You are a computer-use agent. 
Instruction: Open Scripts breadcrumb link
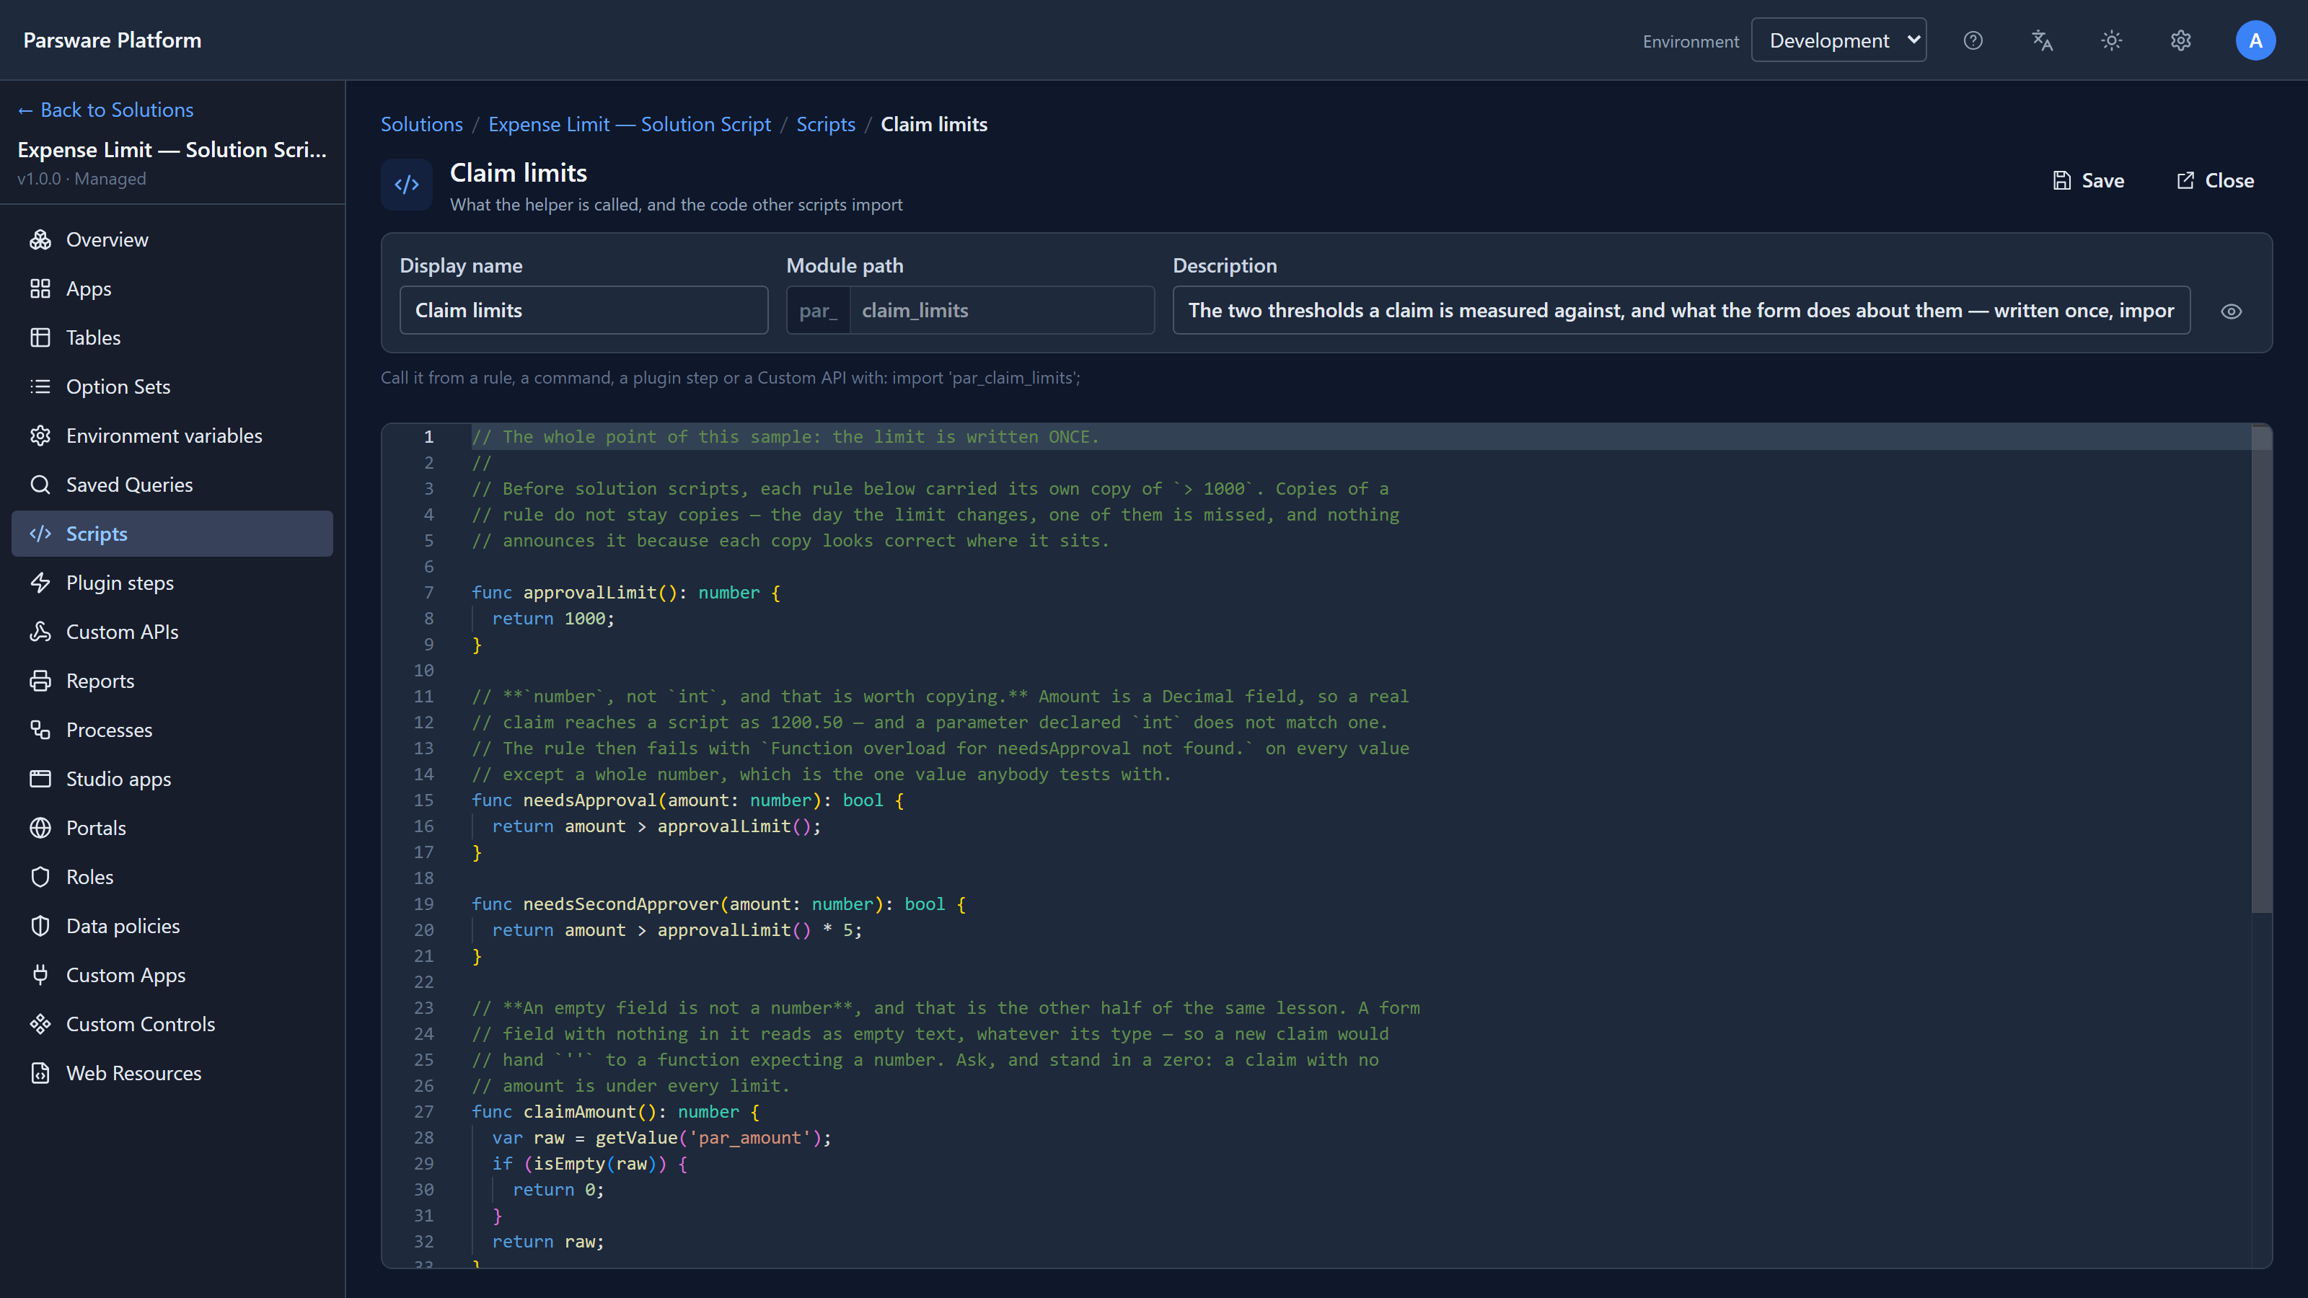pos(825,125)
